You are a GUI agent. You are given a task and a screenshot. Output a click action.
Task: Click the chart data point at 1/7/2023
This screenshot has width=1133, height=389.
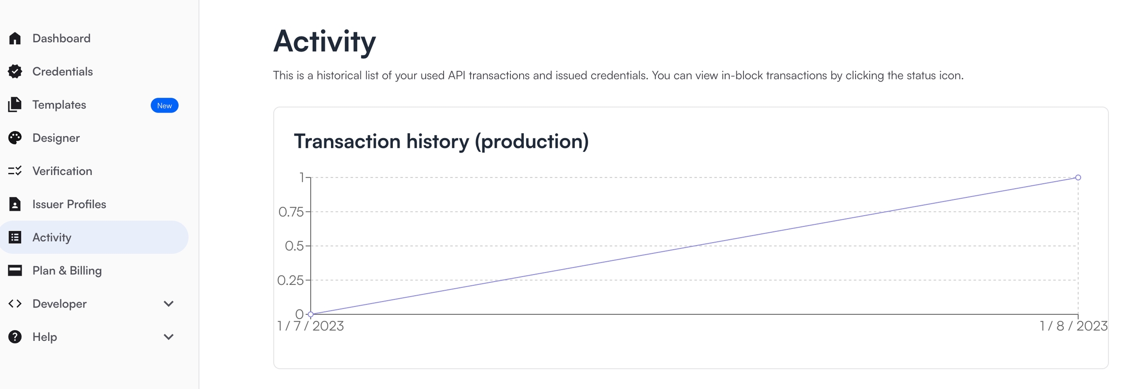pyautogui.click(x=311, y=314)
